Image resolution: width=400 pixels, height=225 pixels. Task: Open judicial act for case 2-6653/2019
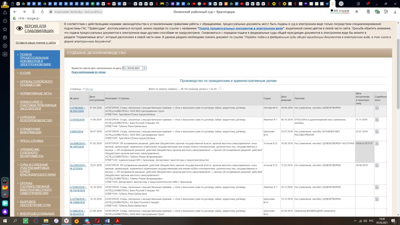coord(377,132)
